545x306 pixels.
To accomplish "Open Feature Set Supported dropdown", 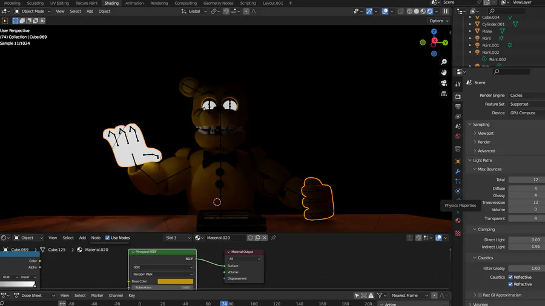I will pyautogui.click(x=527, y=104).
